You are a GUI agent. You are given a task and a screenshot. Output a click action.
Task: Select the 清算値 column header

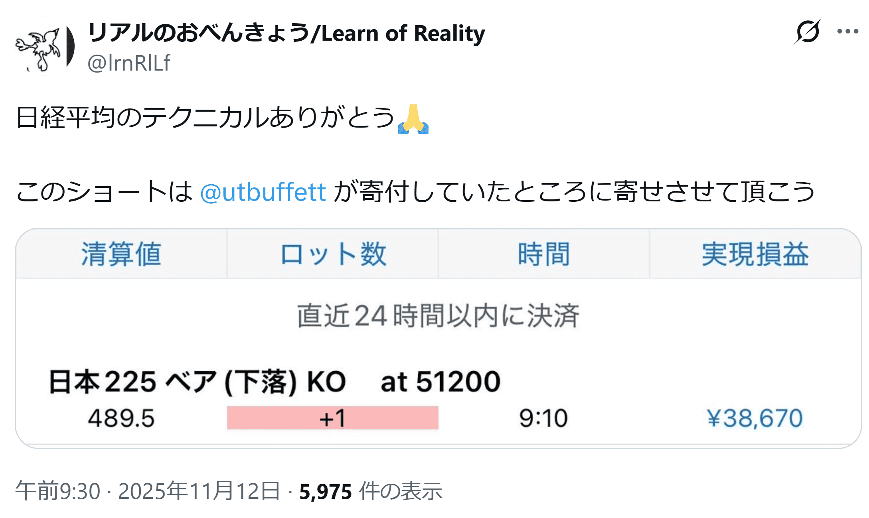pos(121,254)
